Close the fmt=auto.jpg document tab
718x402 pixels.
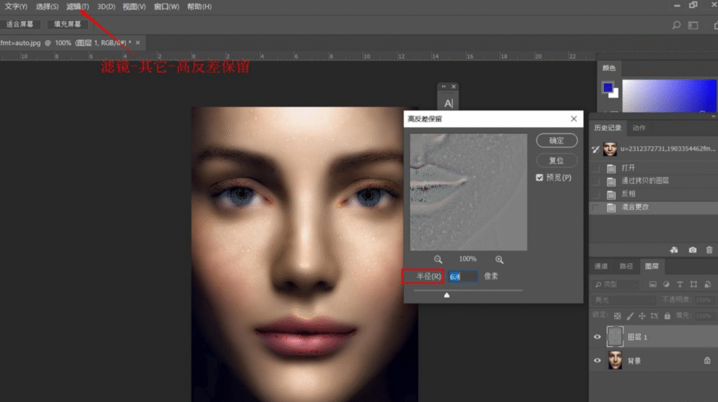pyautogui.click(x=138, y=43)
